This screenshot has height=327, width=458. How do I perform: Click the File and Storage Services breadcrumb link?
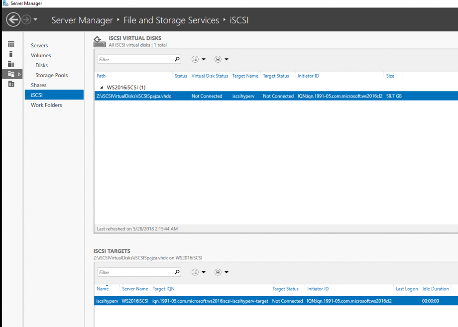(171, 20)
